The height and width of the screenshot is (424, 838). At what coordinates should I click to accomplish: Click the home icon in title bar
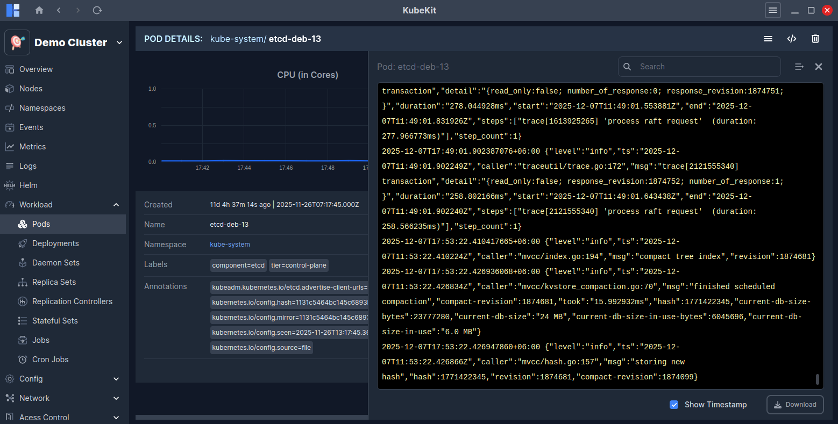point(39,10)
